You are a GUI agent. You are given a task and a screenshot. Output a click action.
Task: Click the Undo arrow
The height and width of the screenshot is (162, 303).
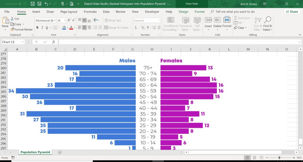point(46,4)
